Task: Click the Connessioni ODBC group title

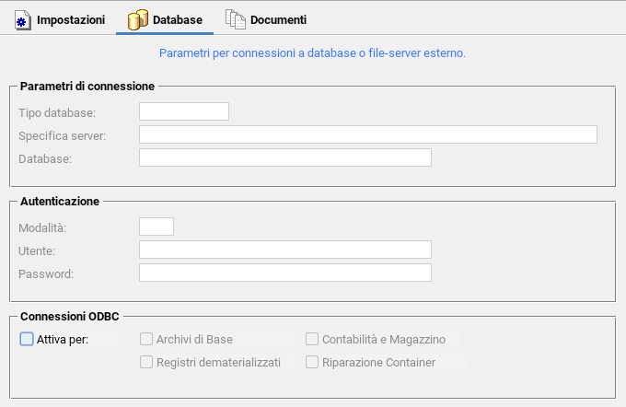Action: (70, 317)
